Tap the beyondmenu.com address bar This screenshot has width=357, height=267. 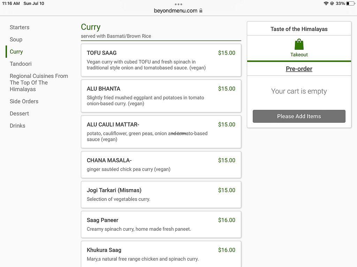point(176,11)
